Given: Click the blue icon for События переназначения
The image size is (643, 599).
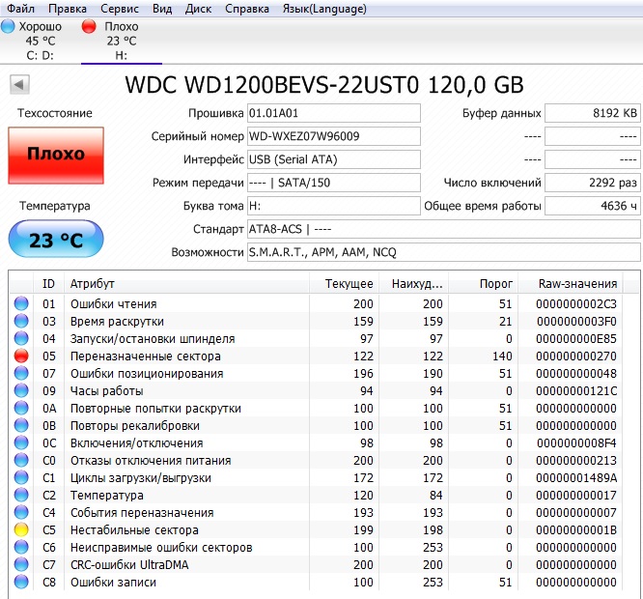Looking at the screenshot, I should tap(21, 512).
